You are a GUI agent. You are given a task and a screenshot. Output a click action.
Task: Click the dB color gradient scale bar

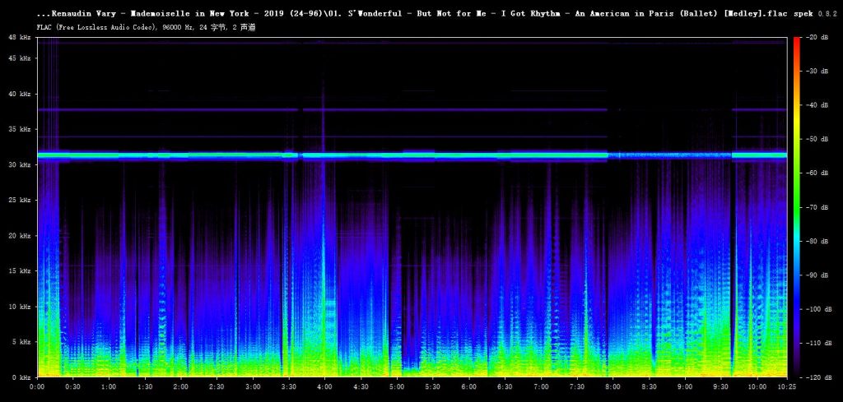797,207
